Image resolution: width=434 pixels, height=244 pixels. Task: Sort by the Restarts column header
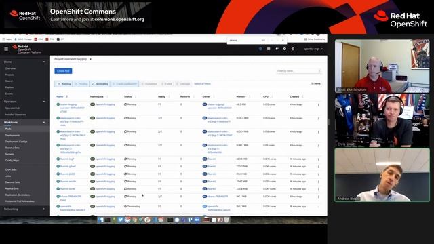(185, 96)
